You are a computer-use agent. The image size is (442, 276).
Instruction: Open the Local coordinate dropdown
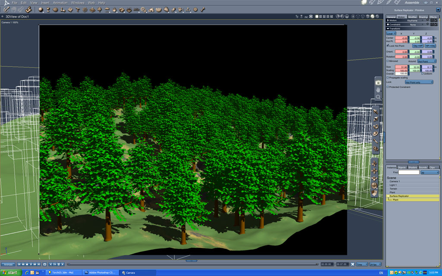tap(391, 33)
